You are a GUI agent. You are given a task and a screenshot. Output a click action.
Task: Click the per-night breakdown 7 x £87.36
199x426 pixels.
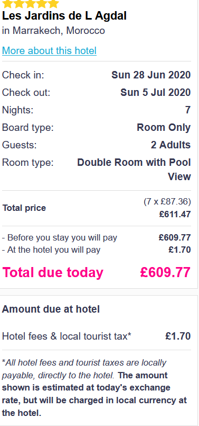[167, 202]
